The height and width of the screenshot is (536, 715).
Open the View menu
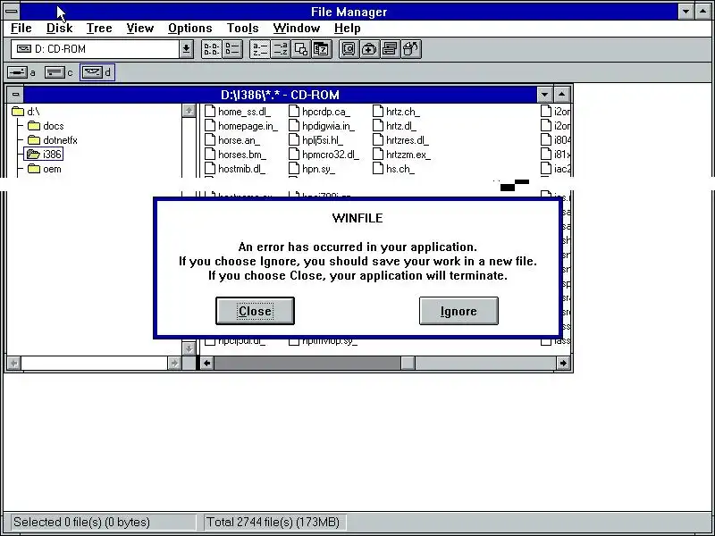(x=140, y=29)
